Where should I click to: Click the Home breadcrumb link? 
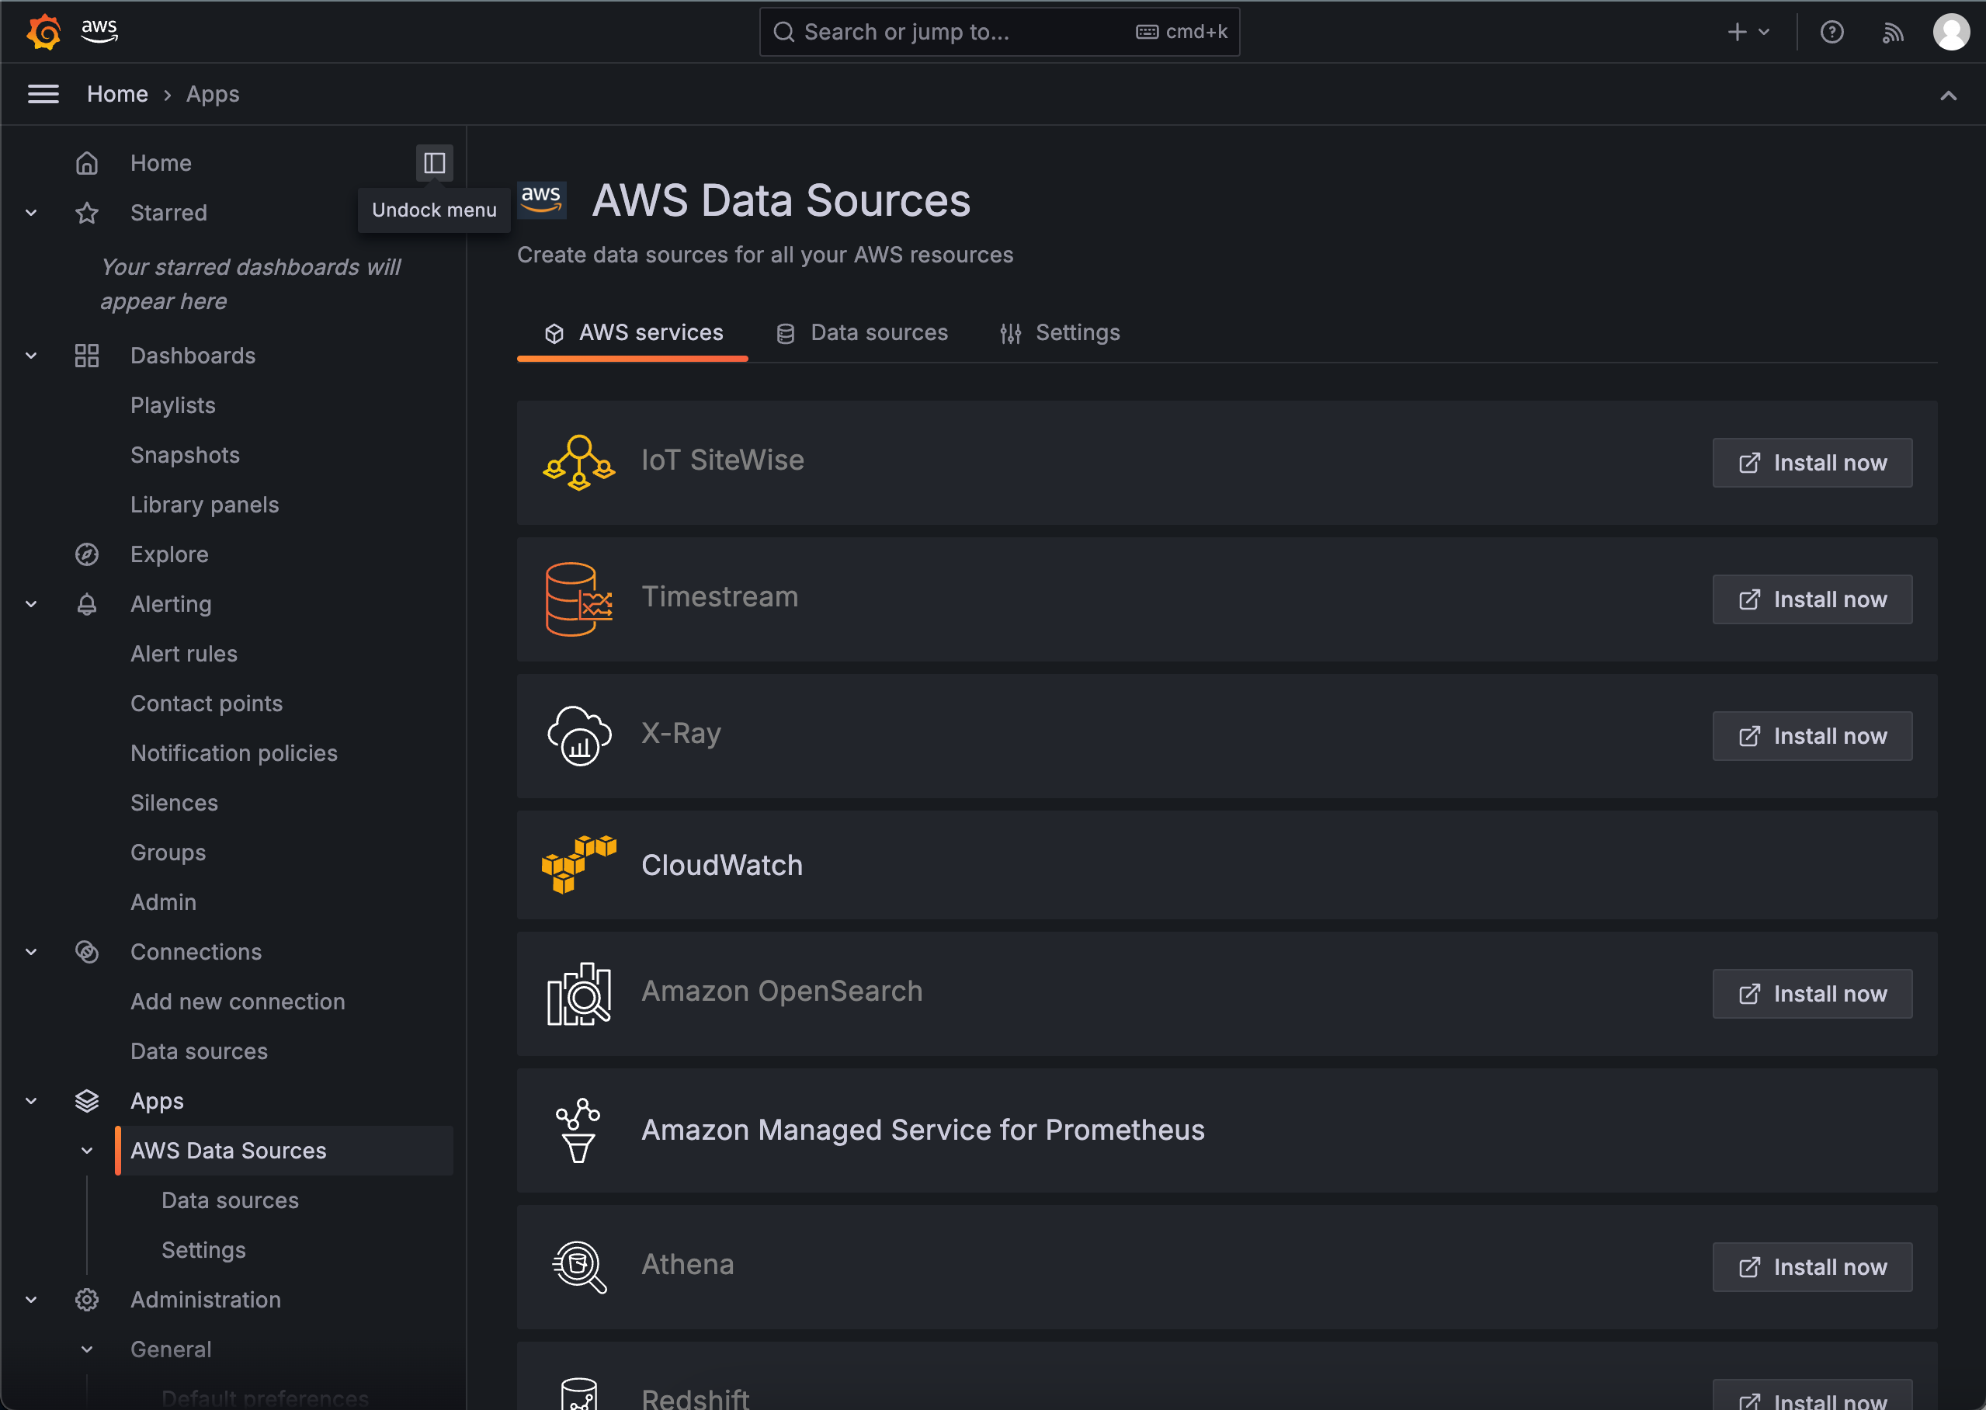[117, 94]
